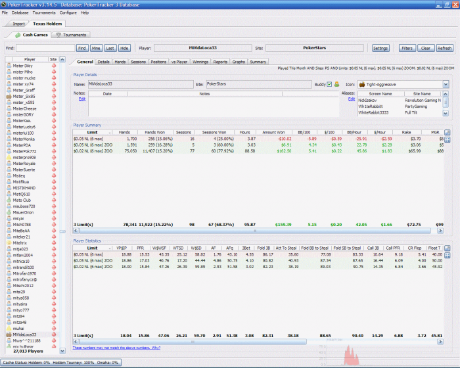The image size is (460, 368).
Task: Open the Icon Tight-Aggressive dropdown
Action: [446, 85]
